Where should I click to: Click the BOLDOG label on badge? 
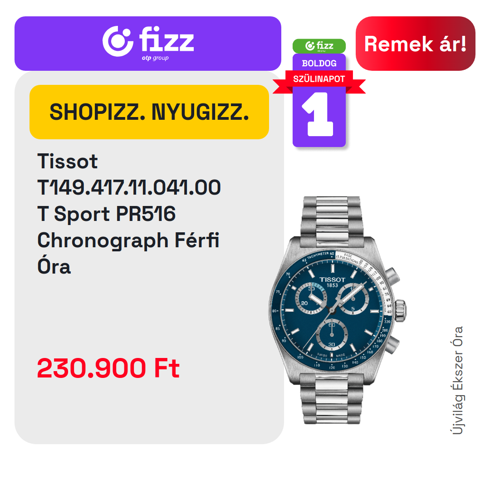[x=319, y=64]
